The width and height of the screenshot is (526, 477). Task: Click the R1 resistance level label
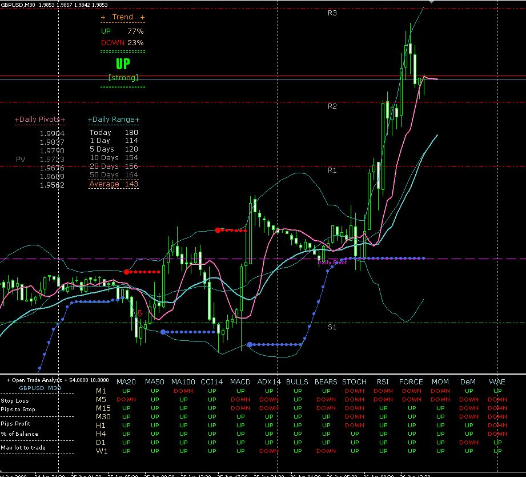(332, 170)
